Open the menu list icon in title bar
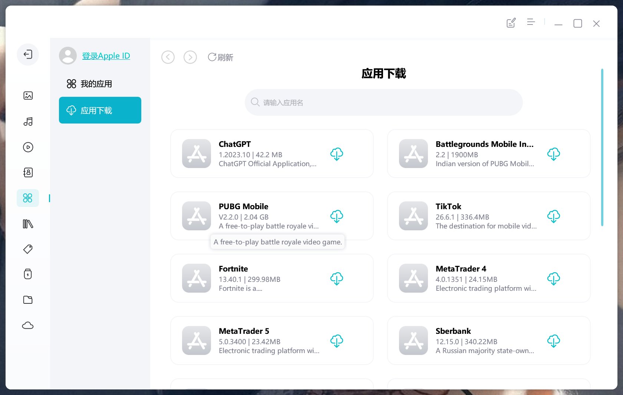Image resolution: width=623 pixels, height=395 pixels. (531, 22)
